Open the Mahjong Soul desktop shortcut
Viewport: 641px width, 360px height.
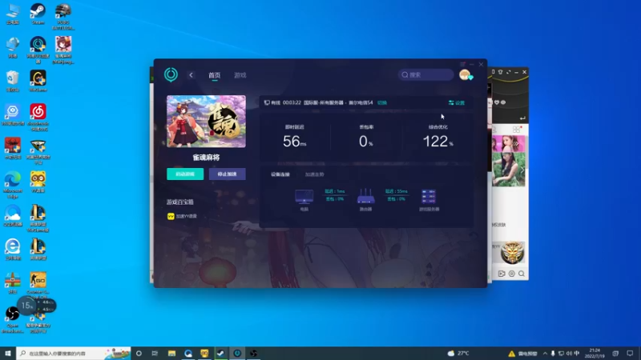click(63, 50)
